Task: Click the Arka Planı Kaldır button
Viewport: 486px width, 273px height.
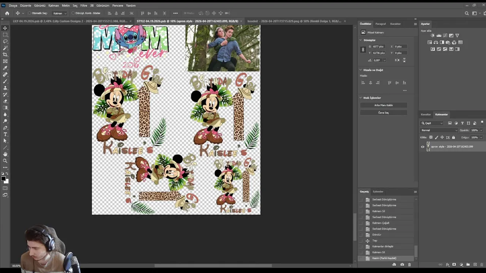Action: click(x=383, y=105)
